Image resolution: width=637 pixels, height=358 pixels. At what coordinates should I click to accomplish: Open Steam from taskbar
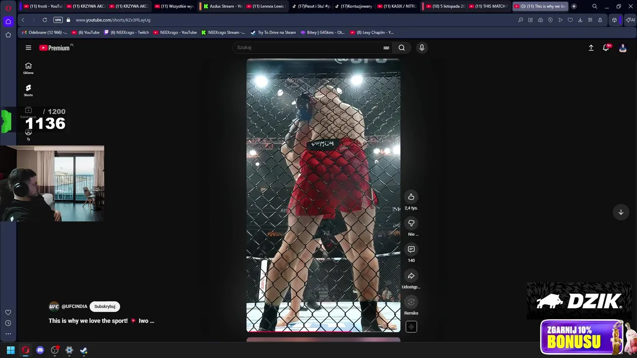pyautogui.click(x=84, y=350)
